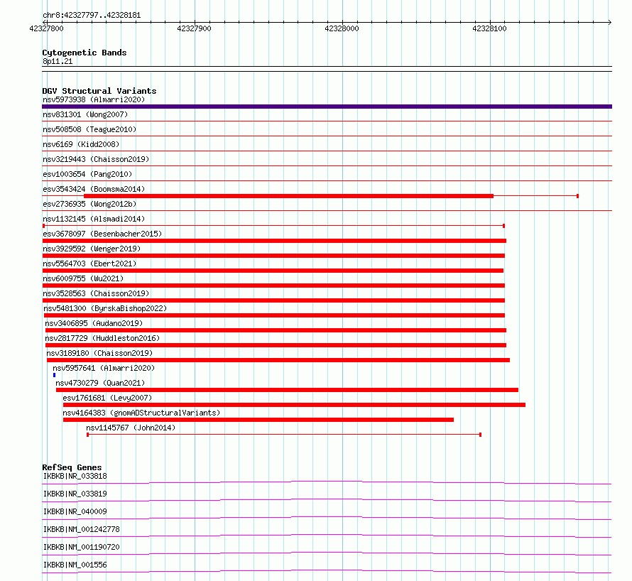Open variant nsv508508 (Teague2010)
632x581 pixels.
point(89,129)
